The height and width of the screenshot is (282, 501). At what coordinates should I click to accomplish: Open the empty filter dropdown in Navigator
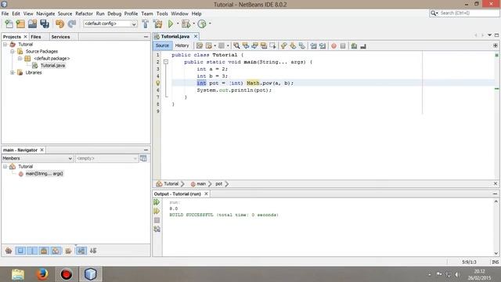tap(106, 158)
